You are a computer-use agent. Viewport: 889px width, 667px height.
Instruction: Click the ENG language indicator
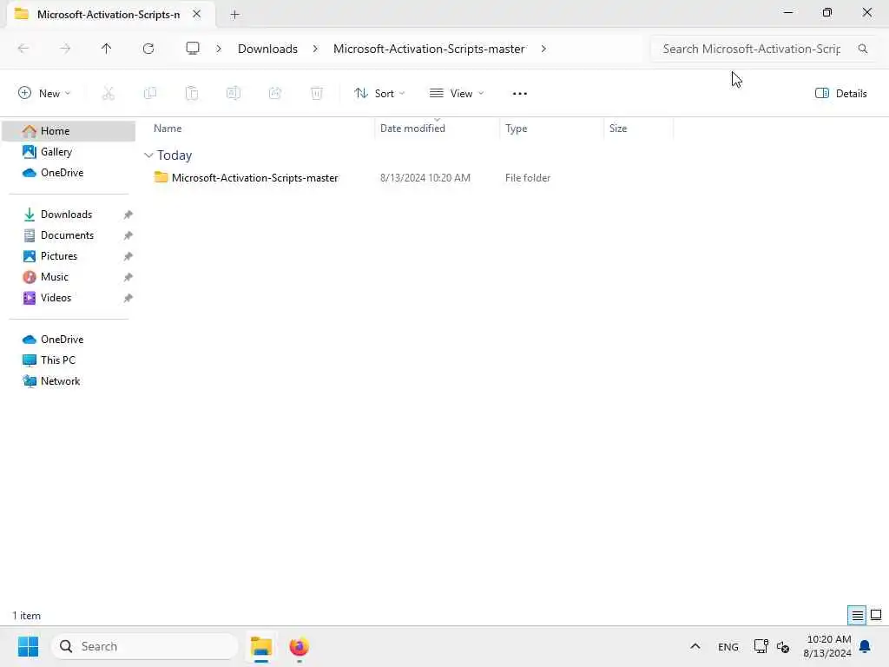tap(728, 646)
